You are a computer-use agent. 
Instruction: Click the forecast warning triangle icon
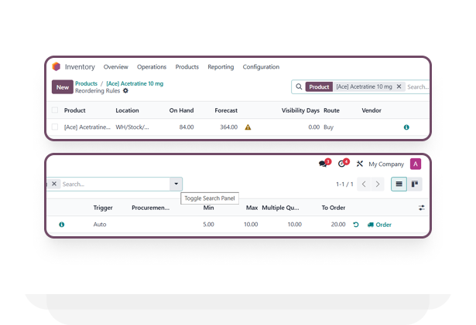coord(248,127)
